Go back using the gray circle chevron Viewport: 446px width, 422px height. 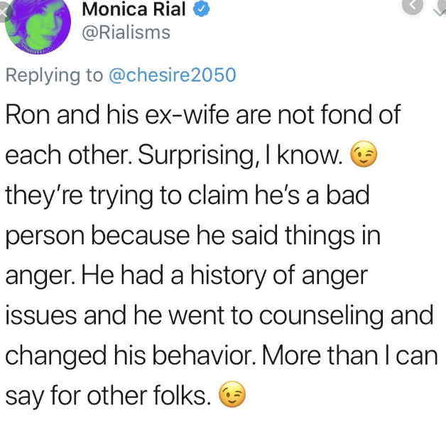click(413, 5)
